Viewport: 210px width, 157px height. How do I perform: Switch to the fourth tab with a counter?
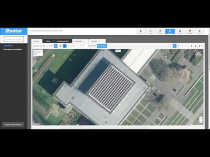[x=80, y=41]
